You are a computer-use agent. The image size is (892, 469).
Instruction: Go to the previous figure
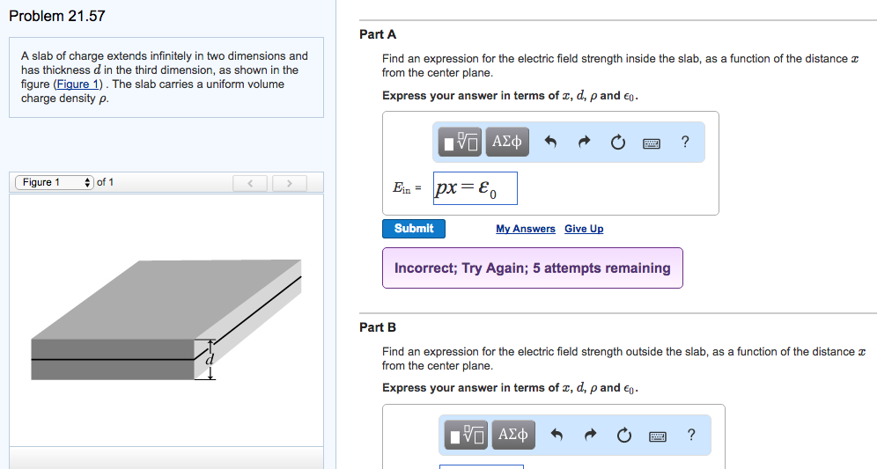click(250, 183)
